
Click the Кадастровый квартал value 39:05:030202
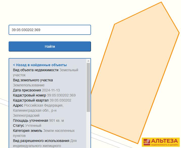(x=60, y=100)
